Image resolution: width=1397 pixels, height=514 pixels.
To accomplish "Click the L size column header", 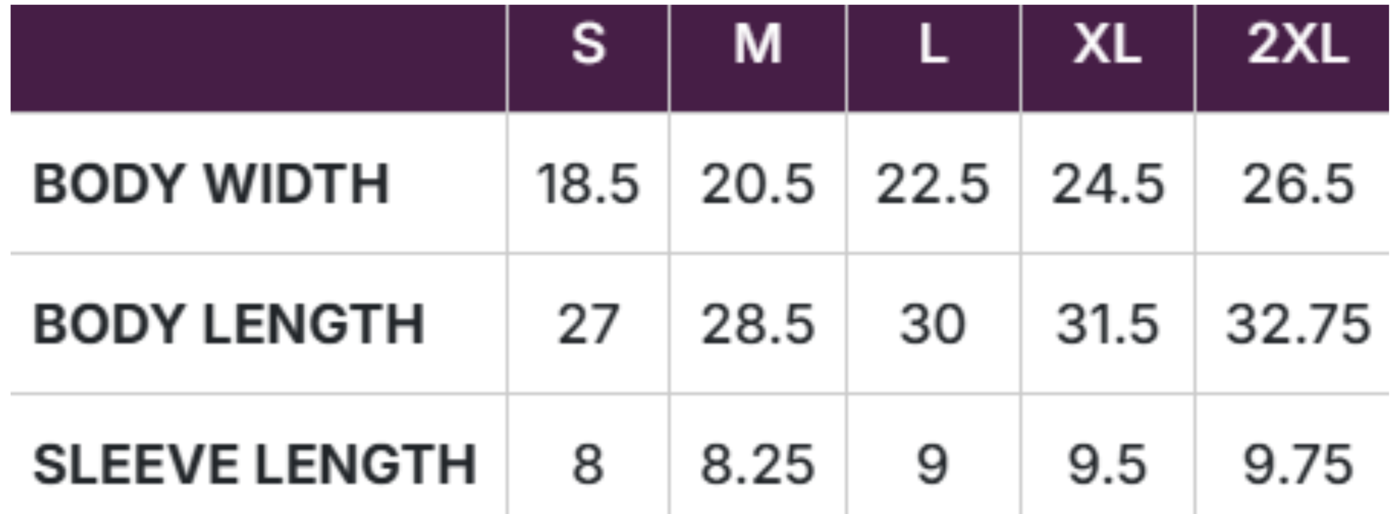I will [x=933, y=46].
